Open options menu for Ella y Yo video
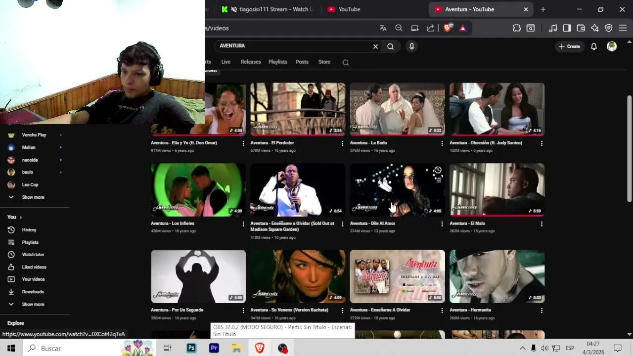This screenshot has width=633, height=356. click(243, 143)
